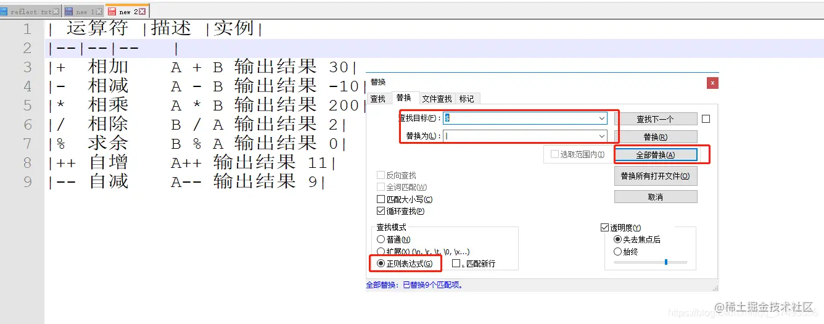Viewport: 824px width, 324px height.
Task: Tick the checkbox beside 查找下一个 button
Action: point(706,119)
